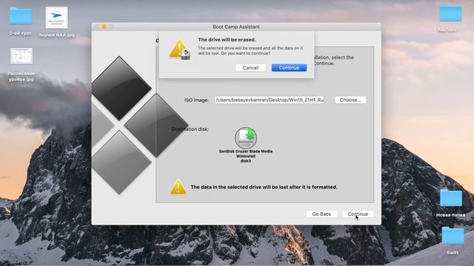The height and width of the screenshot is (266, 474).
Task: Click the 'disk3' label under the drive
Action: pos(246,161)
